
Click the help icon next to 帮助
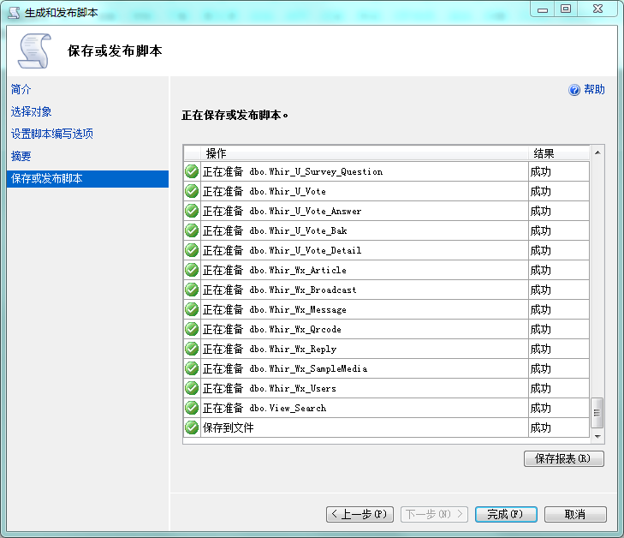(574, 90)
